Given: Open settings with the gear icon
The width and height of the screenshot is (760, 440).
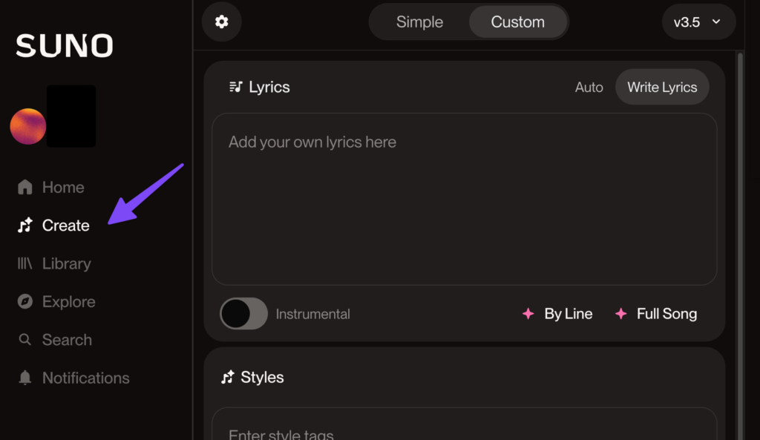Looking at the screenshot, I should (221, 22).
